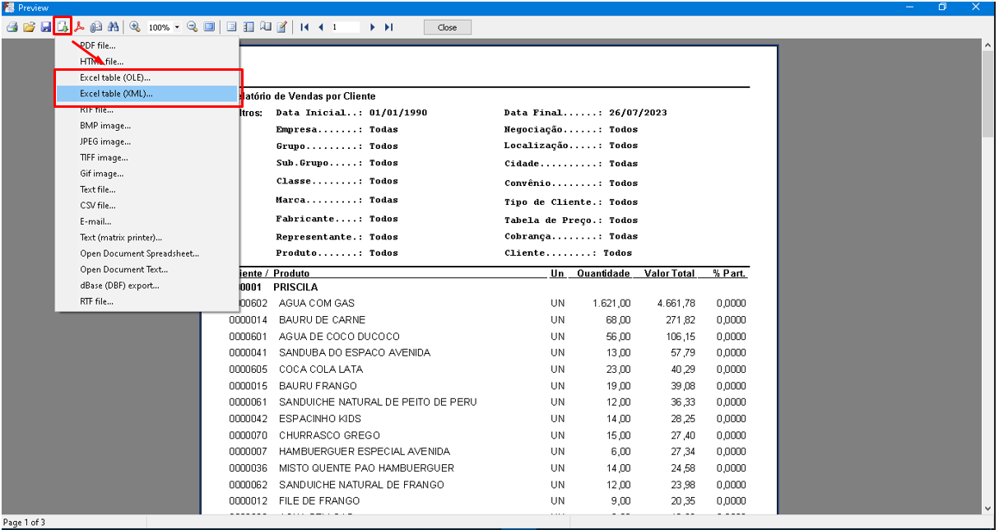The height and width of the screenshot is (530, 999).
Task: Click the vertical scrollbar thumb
Action: pos(988,92)
